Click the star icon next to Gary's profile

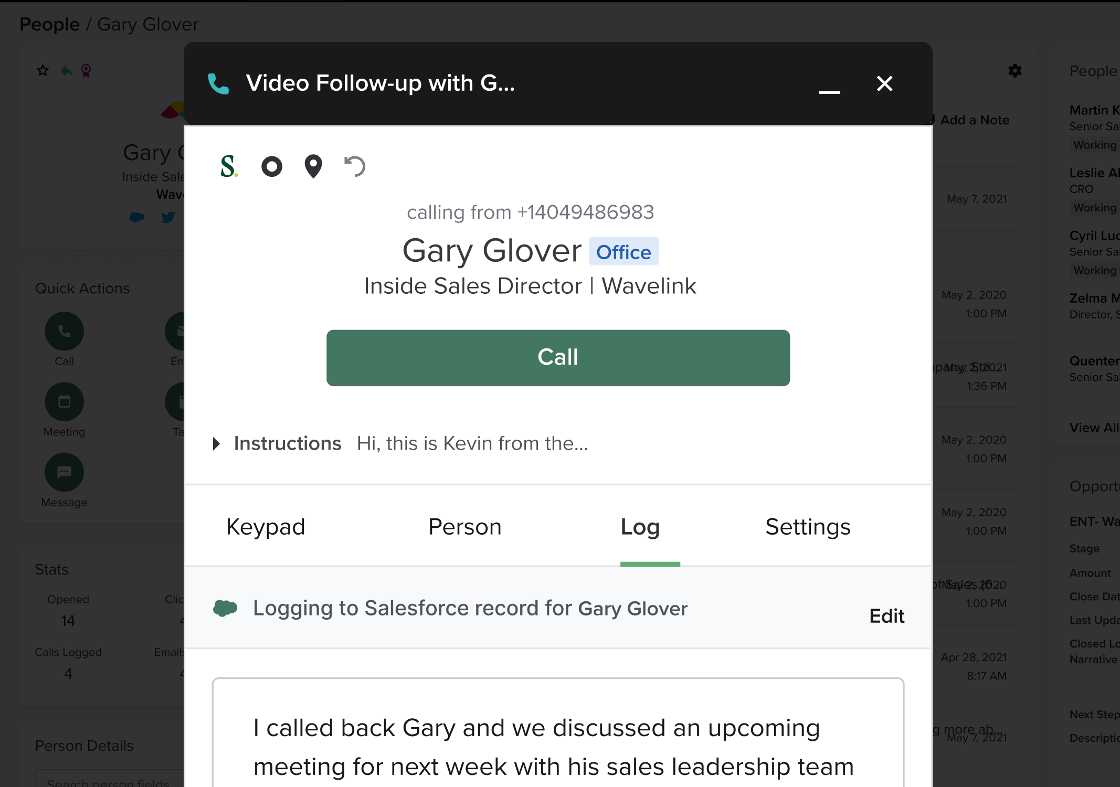click(x=43, y=70)
